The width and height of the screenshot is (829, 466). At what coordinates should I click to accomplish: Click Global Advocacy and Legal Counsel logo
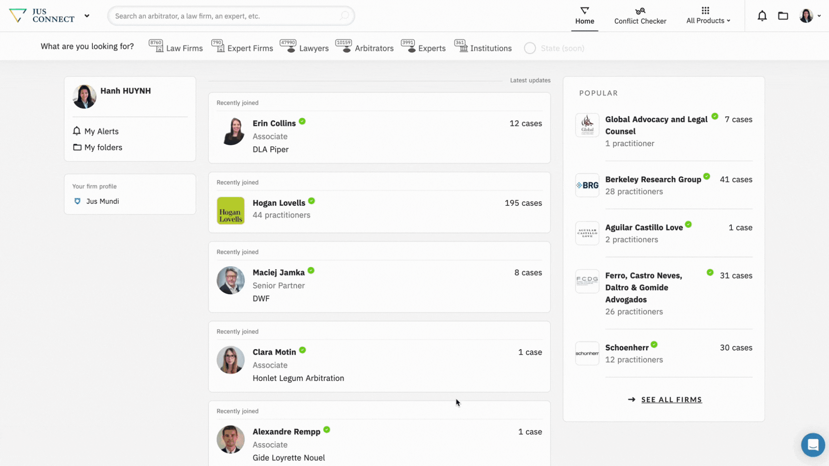coord(587,125)
